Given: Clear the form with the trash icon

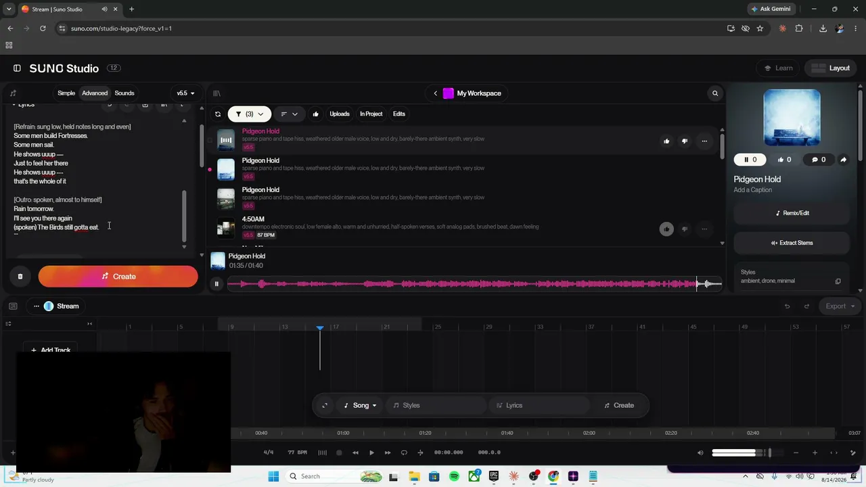Looking at the screenshot, I should (20, 277).
